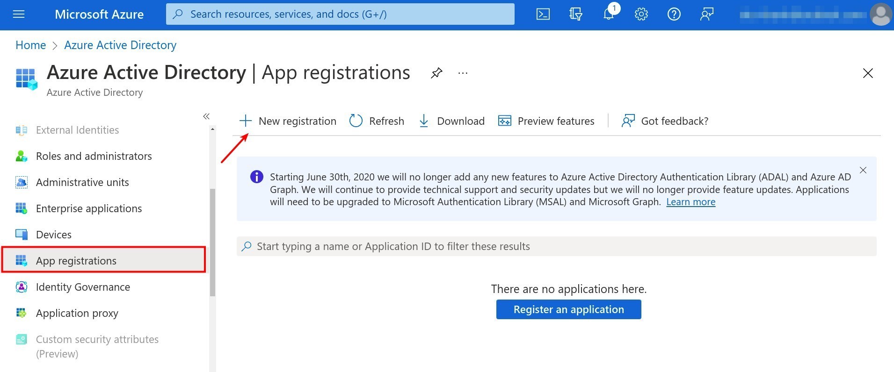Viewport: 894px width, 372px height.
Task: Pin the App registrations blade
Action: (x=436, y=73)
